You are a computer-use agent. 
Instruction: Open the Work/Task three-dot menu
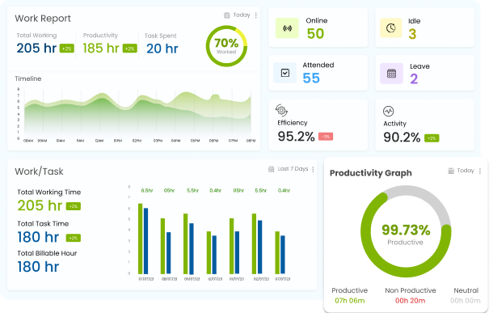pyautogui.click(x=313, y=169)
